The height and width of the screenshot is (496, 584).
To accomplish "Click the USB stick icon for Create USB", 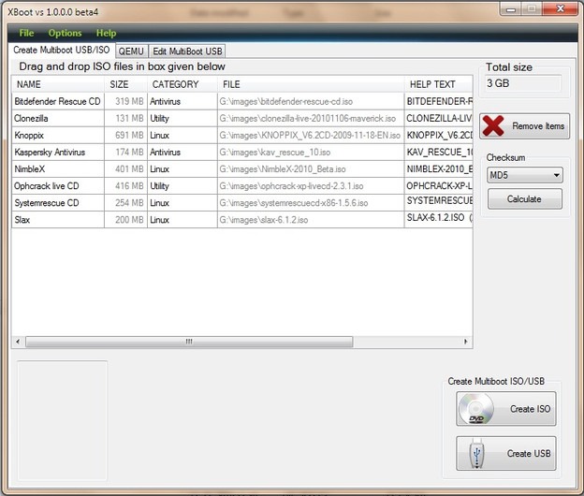I will (x=476, y=454).
